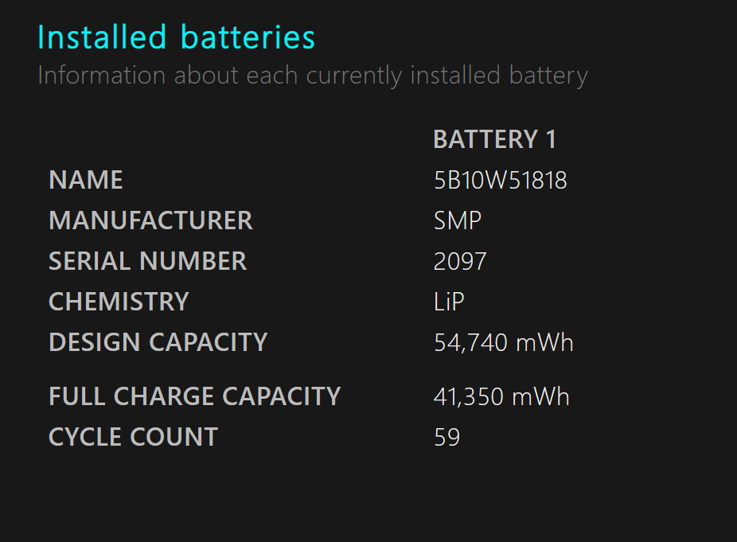
Task: Select the cycle count value 59
Action: pyautogui.click(x=447, y=437)
